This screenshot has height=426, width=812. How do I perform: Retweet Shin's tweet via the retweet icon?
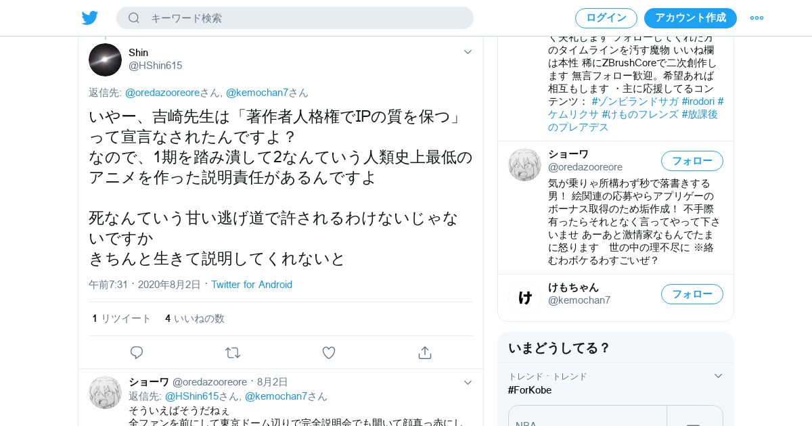click(233, 352)
